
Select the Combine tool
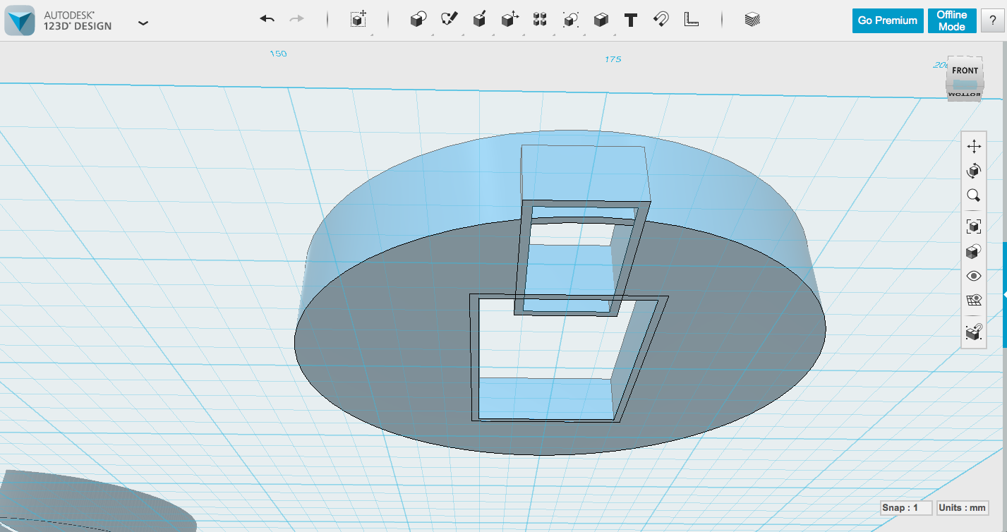[601, 20]
